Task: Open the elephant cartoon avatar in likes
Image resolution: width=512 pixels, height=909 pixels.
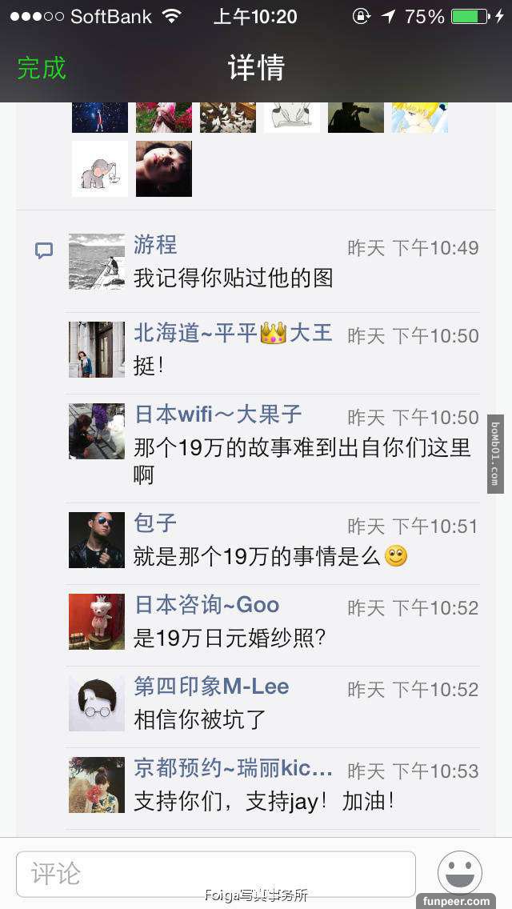Action: point(100,169)
